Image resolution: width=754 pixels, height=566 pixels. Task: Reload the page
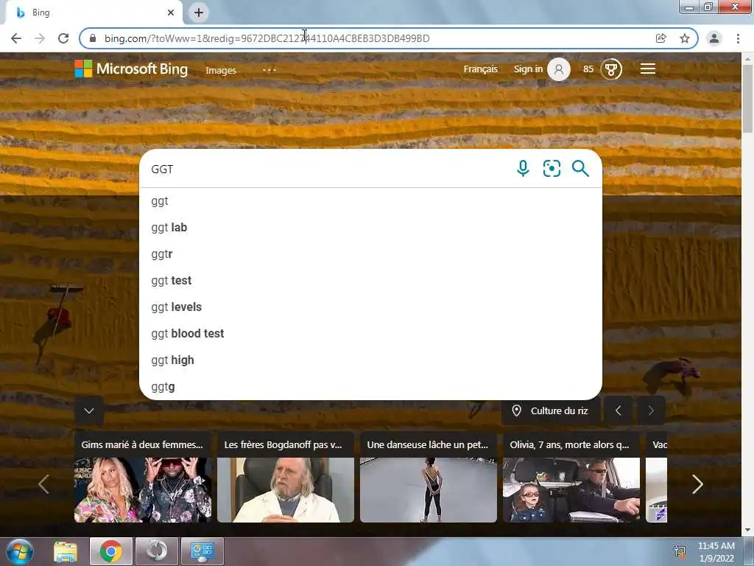tap(63, 38)
